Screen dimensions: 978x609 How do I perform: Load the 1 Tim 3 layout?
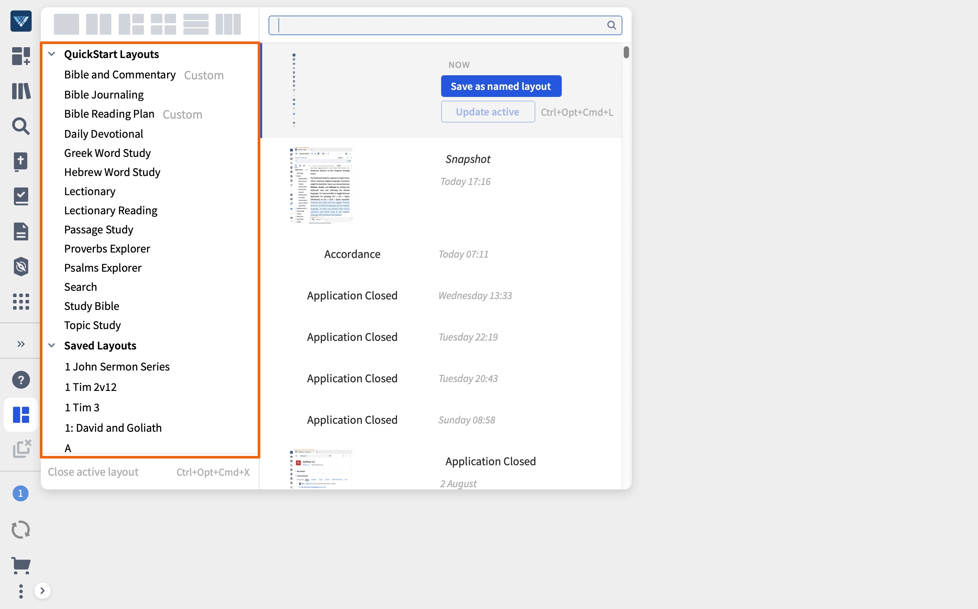point(82,407)
